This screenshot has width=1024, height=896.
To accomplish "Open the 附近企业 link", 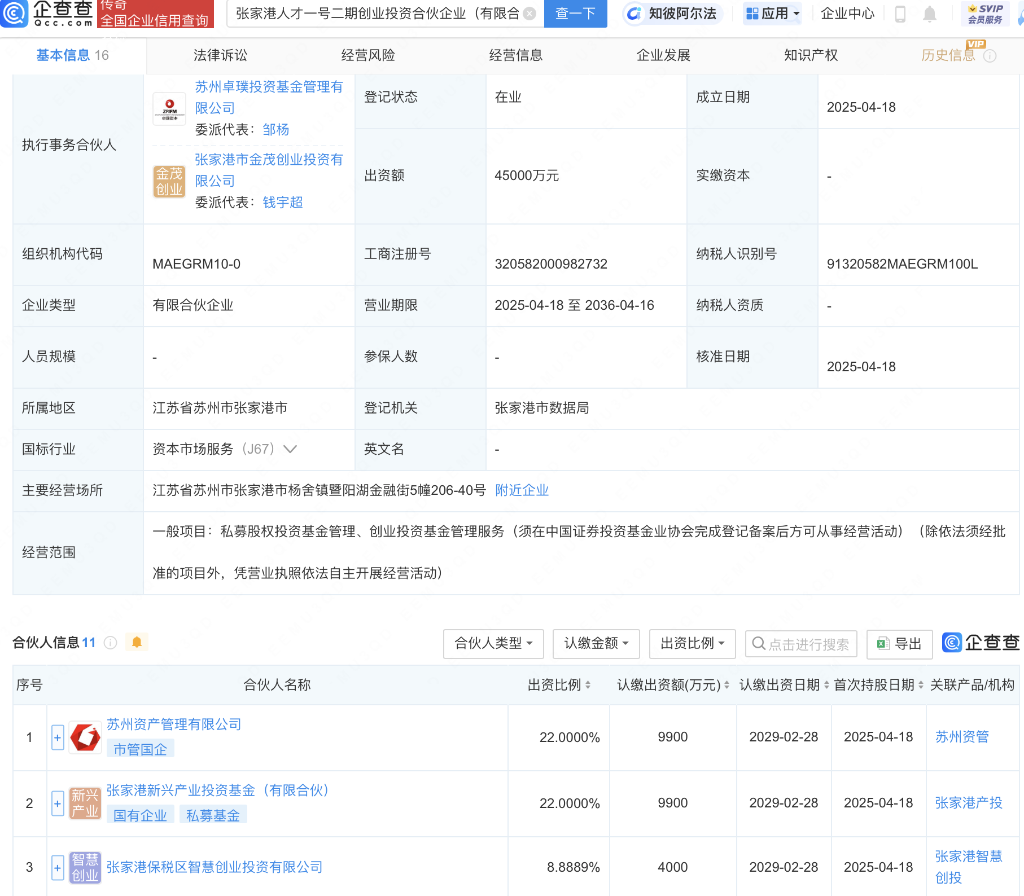I will [522, 490].
